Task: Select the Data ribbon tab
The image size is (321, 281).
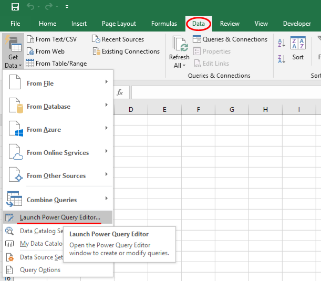Action: [199, 24]
